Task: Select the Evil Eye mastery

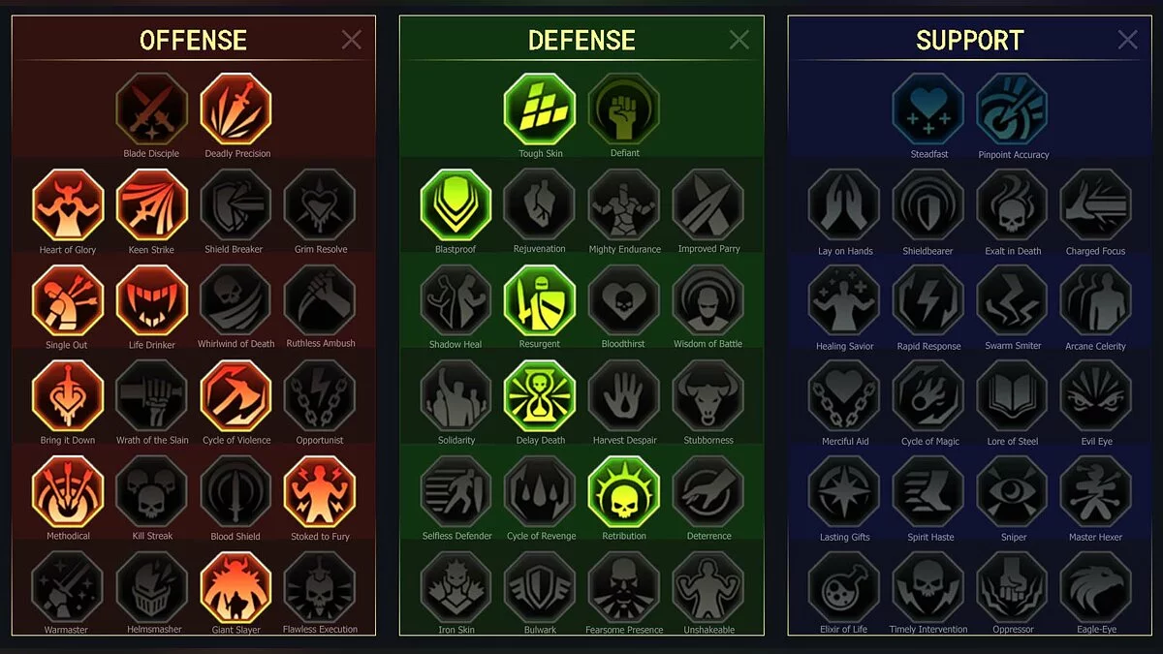Action: 1096,396
